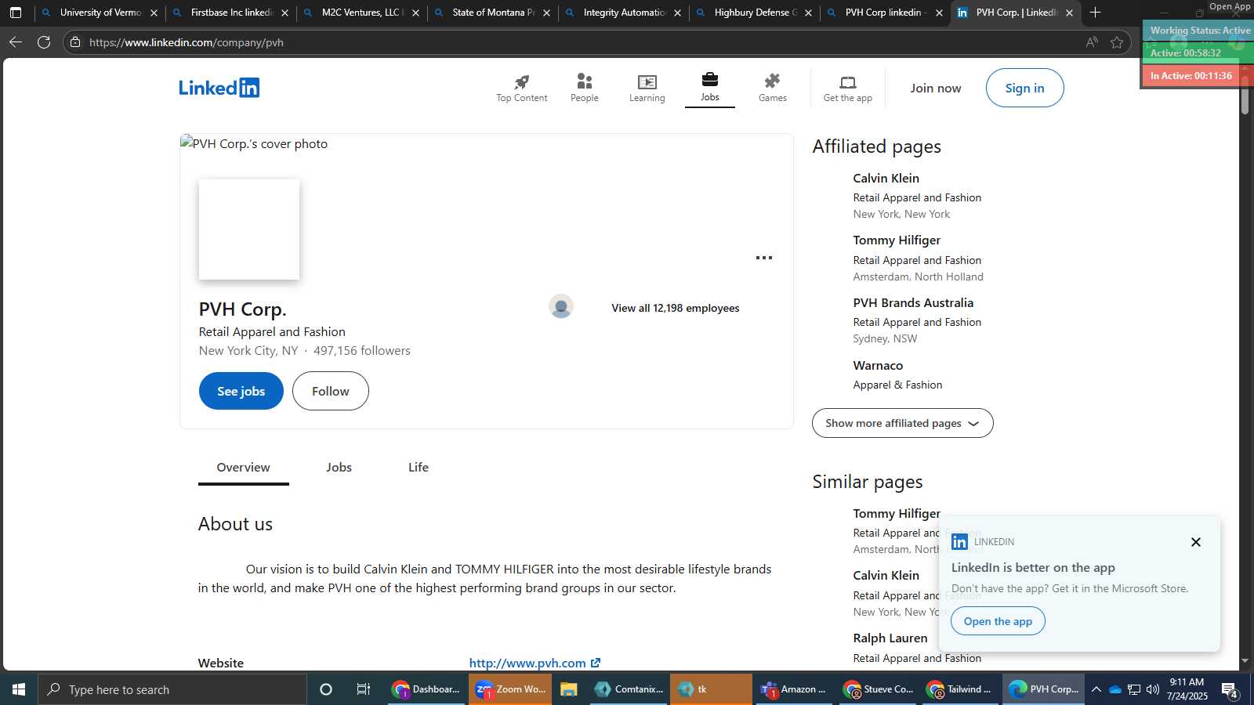Open Calvin Klein under Similar pages

point(886,576)
